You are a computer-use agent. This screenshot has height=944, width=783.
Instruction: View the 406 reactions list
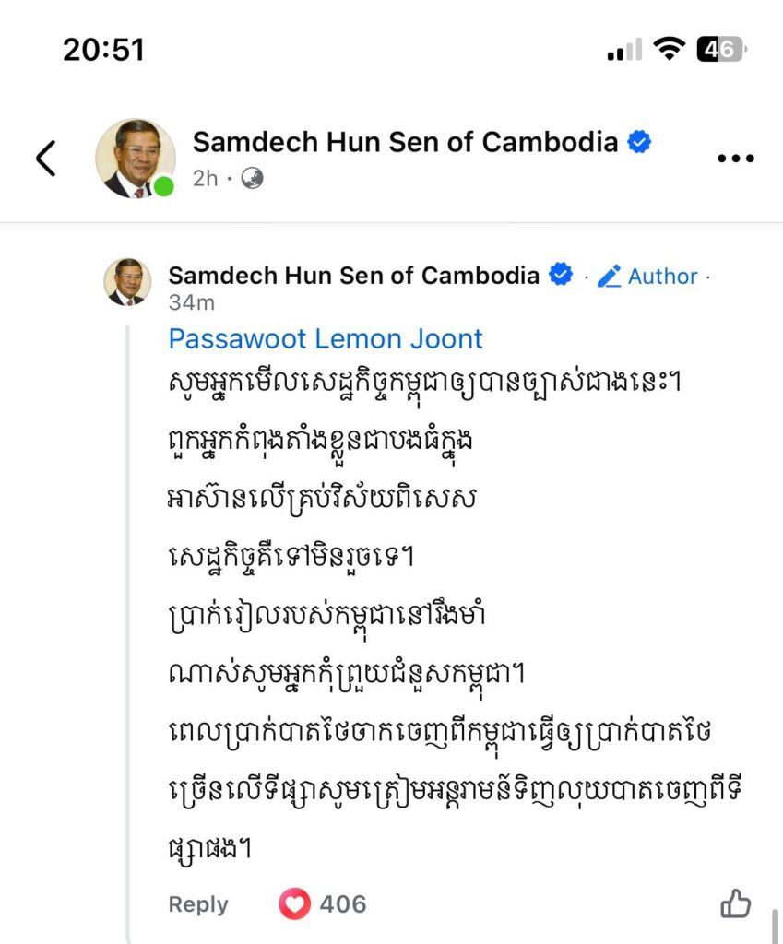[x=343, y=904]
